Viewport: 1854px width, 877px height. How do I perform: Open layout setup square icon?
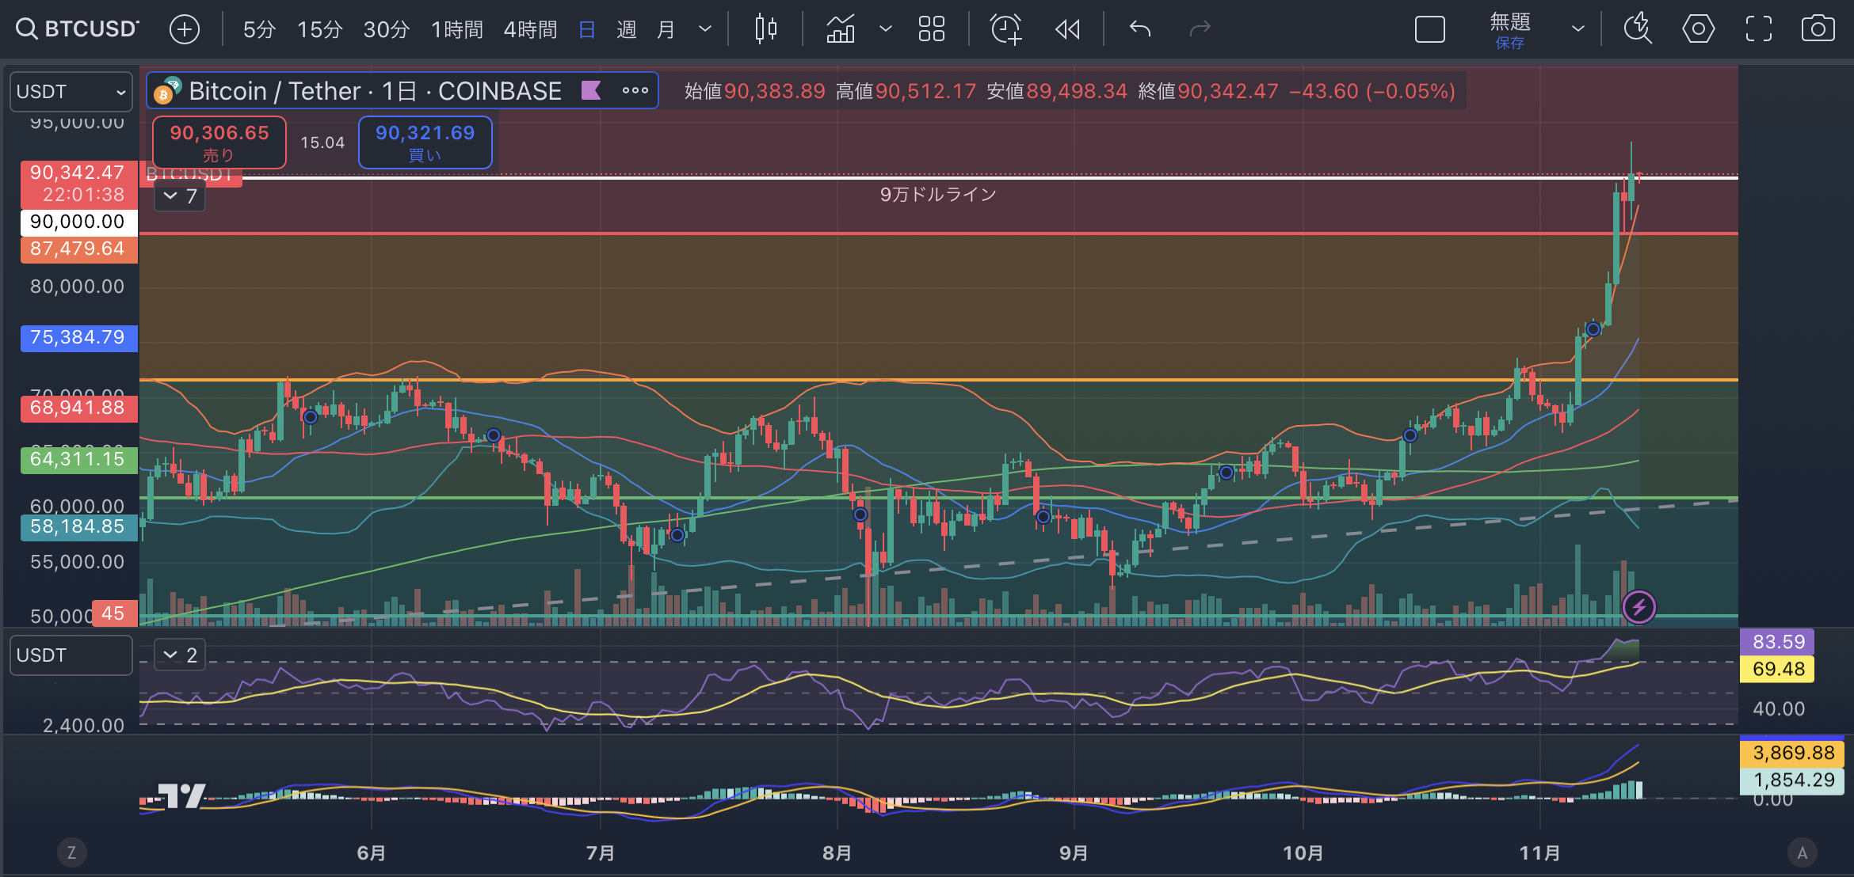coord(1429,30)
